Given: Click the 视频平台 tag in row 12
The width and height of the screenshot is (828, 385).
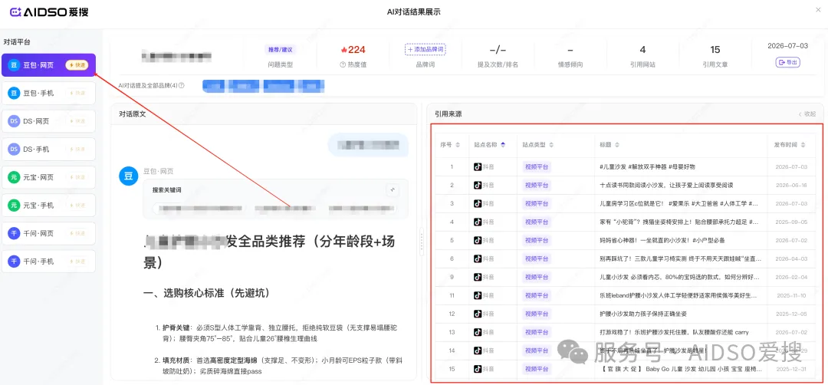Looking at the screenshot, I should pyautogui.click(x=536, y=314).
